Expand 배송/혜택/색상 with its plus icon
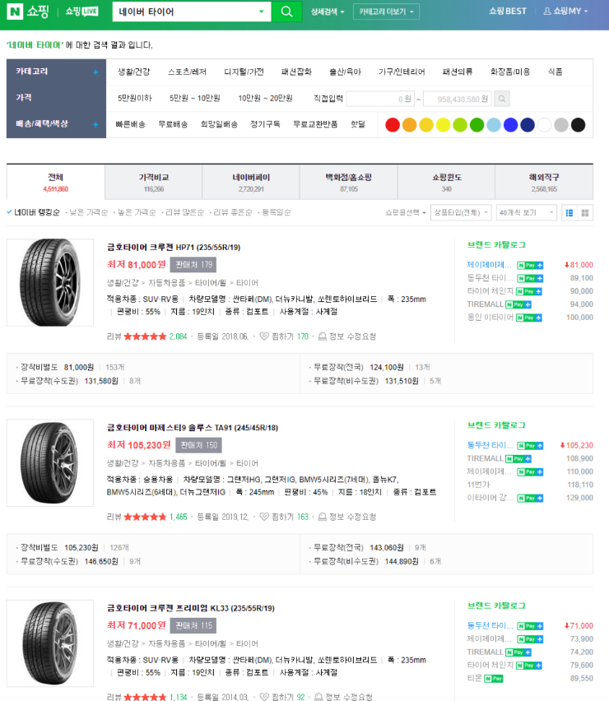The width and height of the screenshot is (609, 701). point(95,124)
